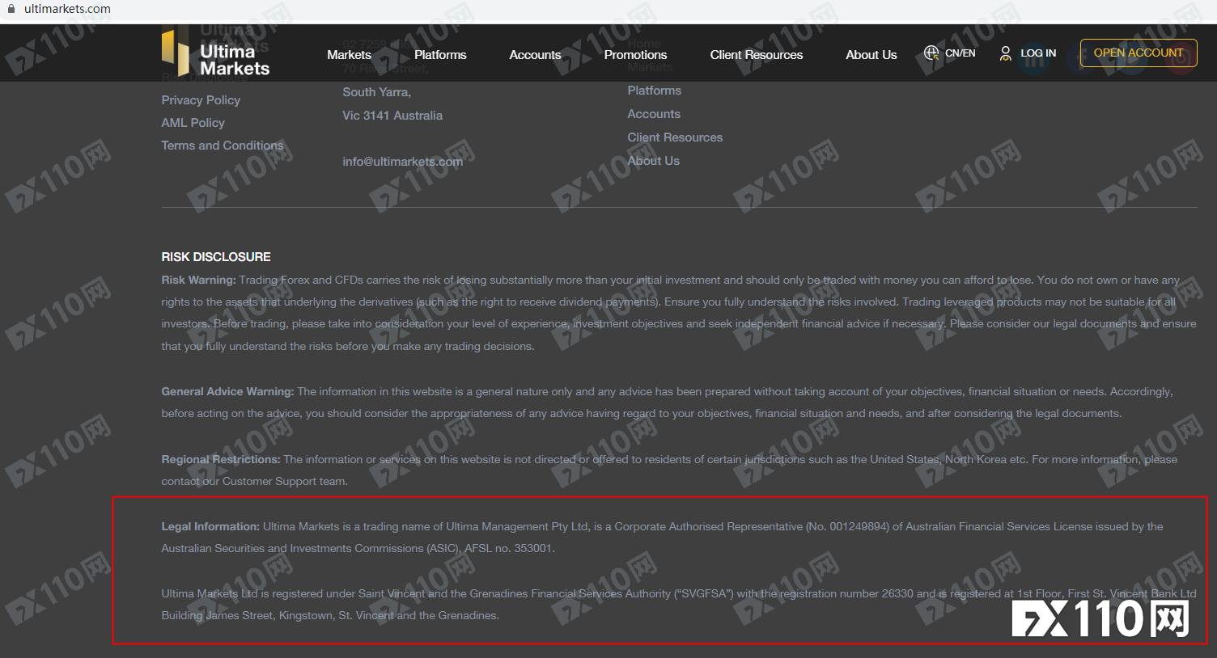The height and width of the screenshot is (658, 1217).
Task: Expand the Accounts navigation menu
Action: click(535, 55)
